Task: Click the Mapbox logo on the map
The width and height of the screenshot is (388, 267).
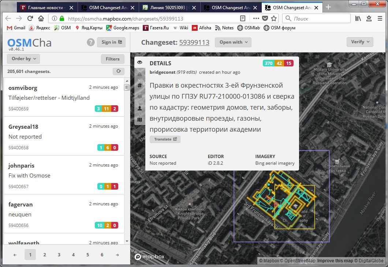Action: 149,257
